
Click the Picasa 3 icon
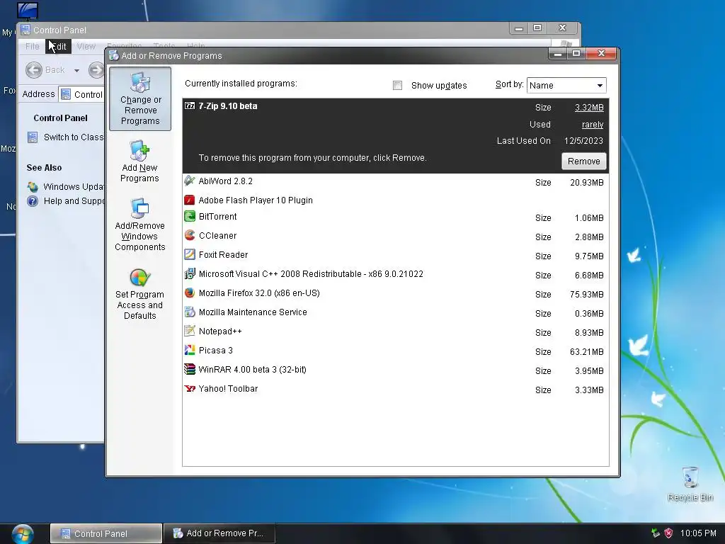coord(190,350)
